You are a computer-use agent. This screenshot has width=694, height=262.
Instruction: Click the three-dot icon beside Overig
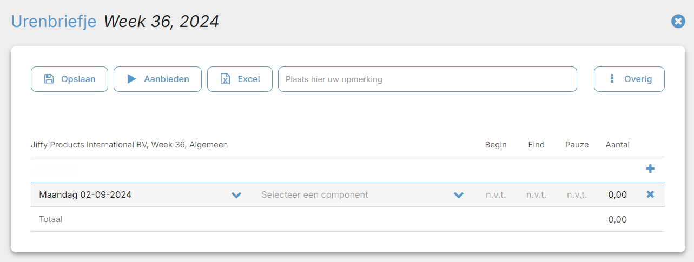612,79
